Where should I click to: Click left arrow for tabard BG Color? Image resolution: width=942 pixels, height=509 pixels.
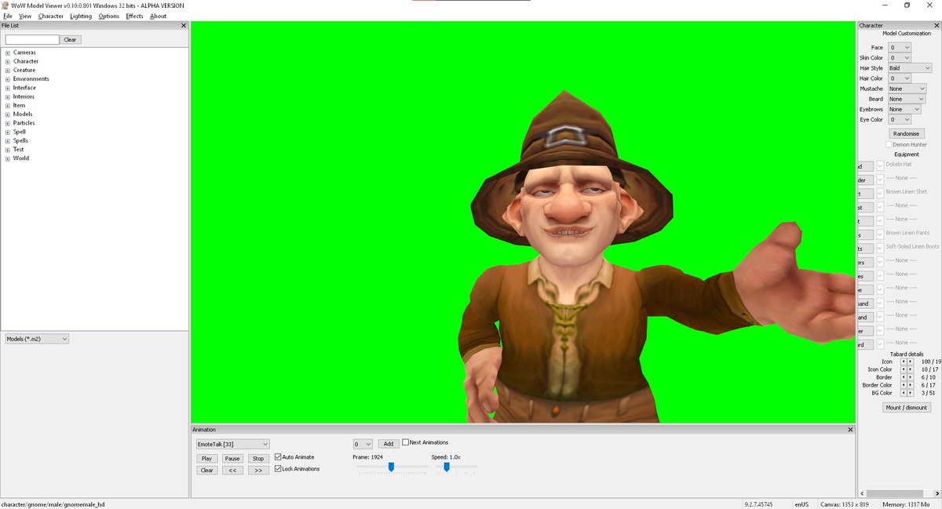point(903,393)
